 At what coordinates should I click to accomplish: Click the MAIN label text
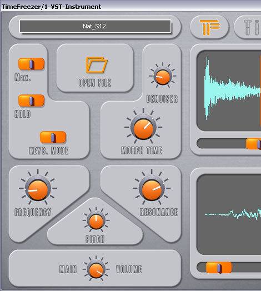(x=68, y=269)
